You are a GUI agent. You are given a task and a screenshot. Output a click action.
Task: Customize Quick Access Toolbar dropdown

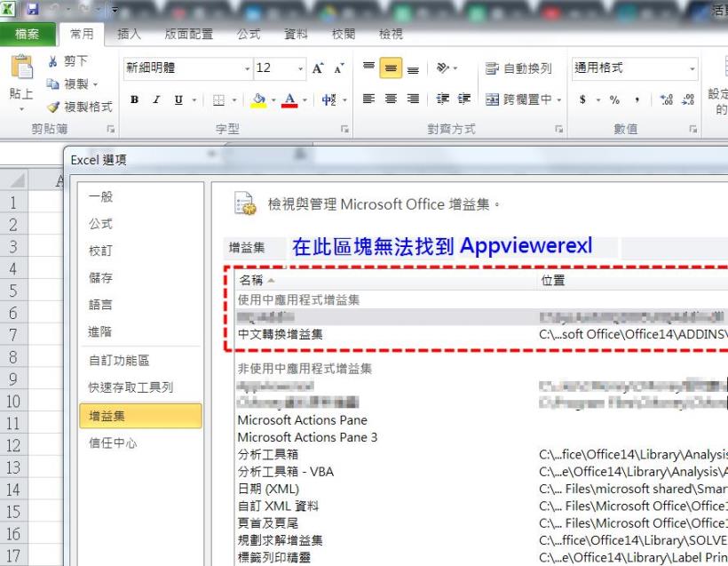tap(115, 9)
